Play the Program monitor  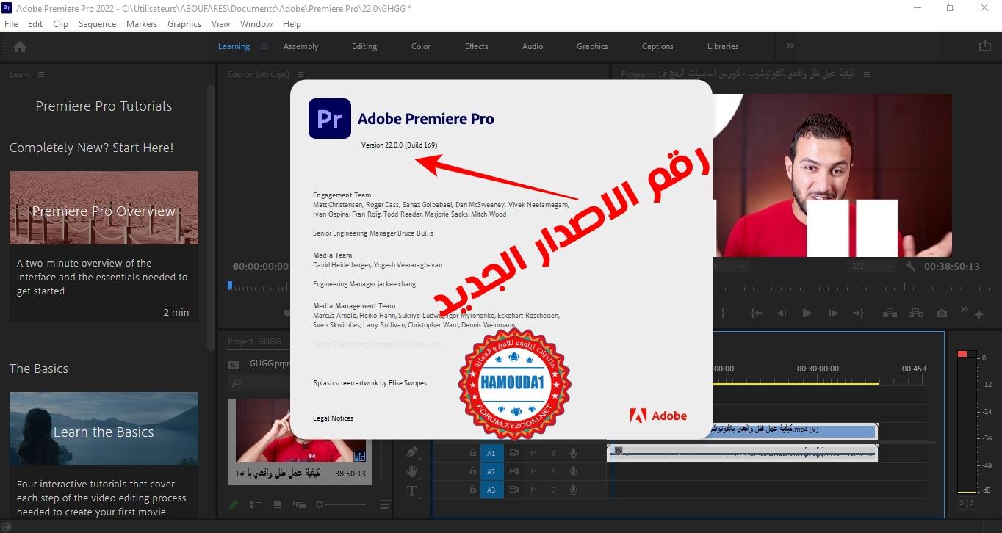807,313
